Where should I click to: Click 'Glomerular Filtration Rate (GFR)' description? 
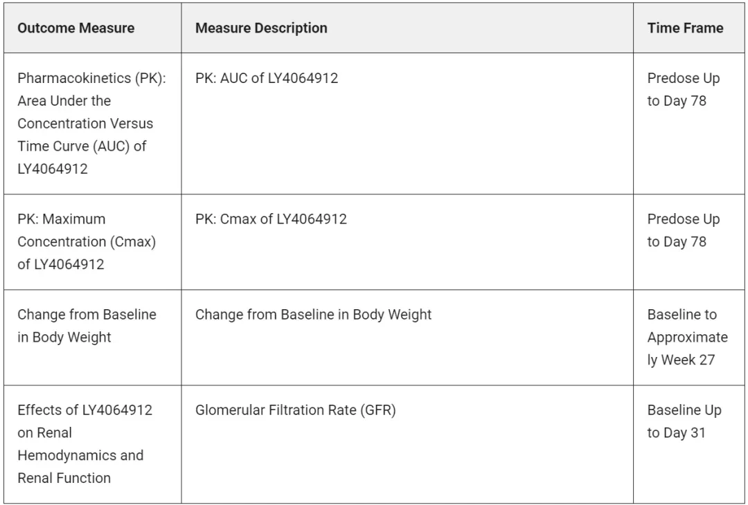coord(296,410)
